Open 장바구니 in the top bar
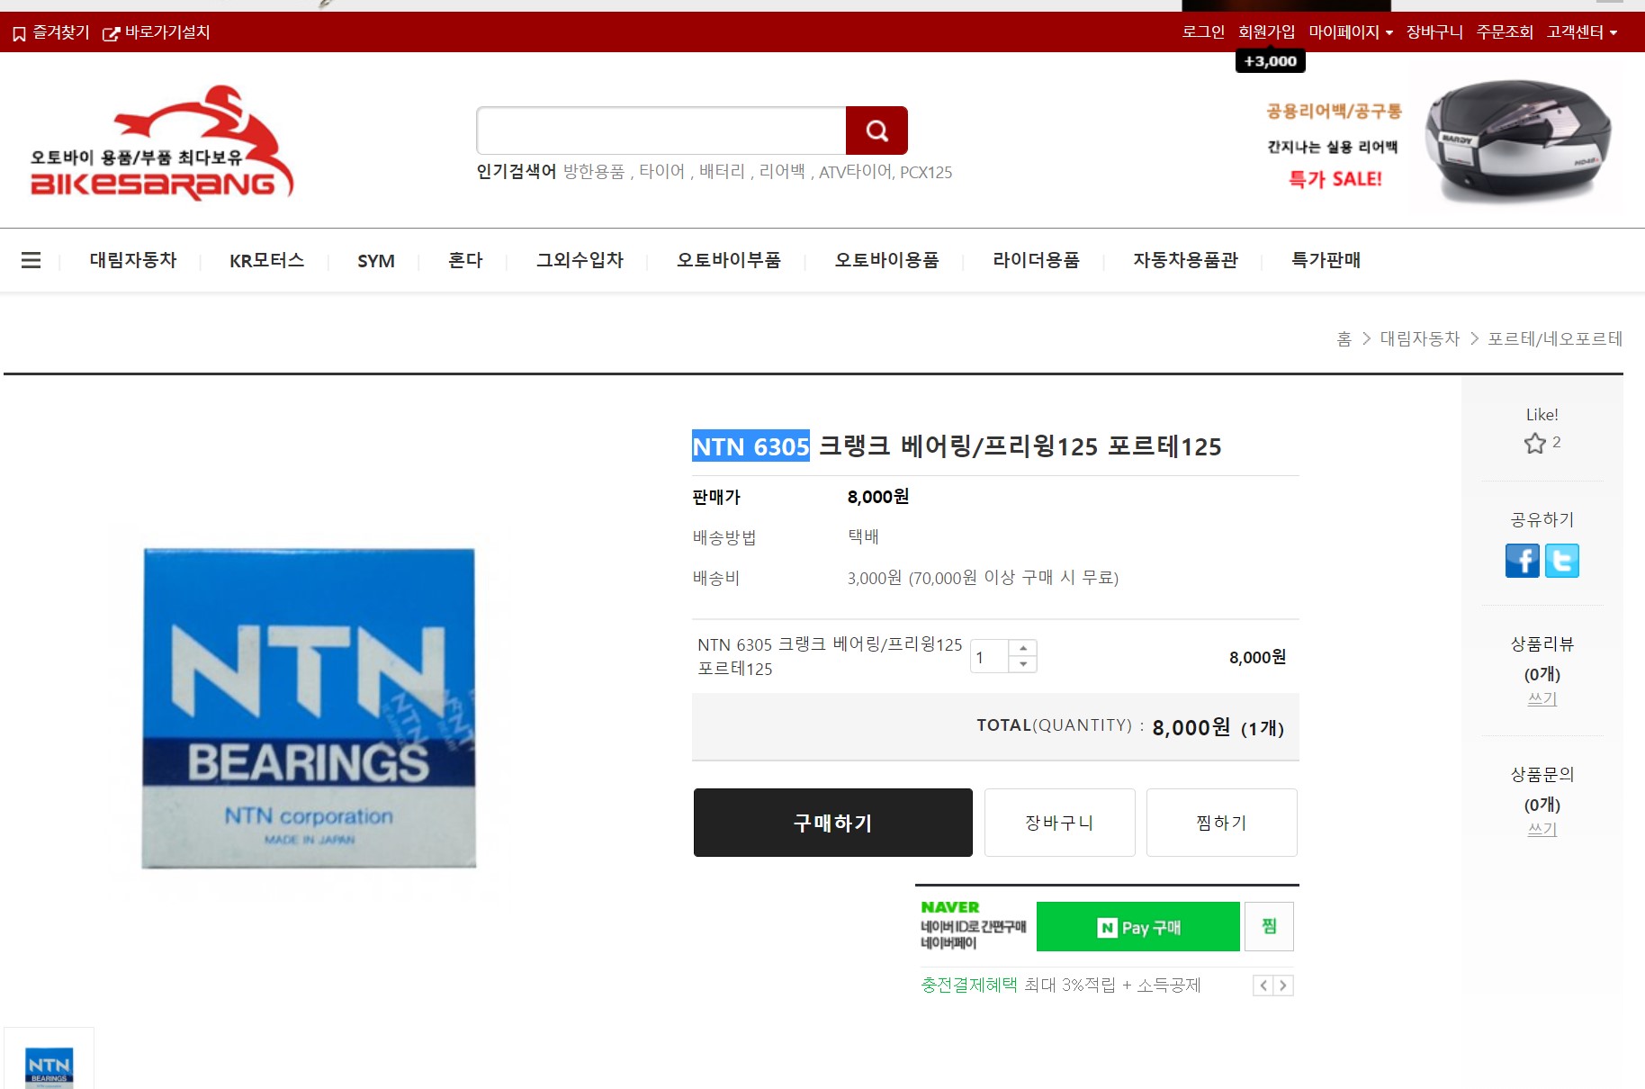Image resolution: width=1645 pixels, height=1089 pixels. pyautogui.click(x=1434, y=32)
